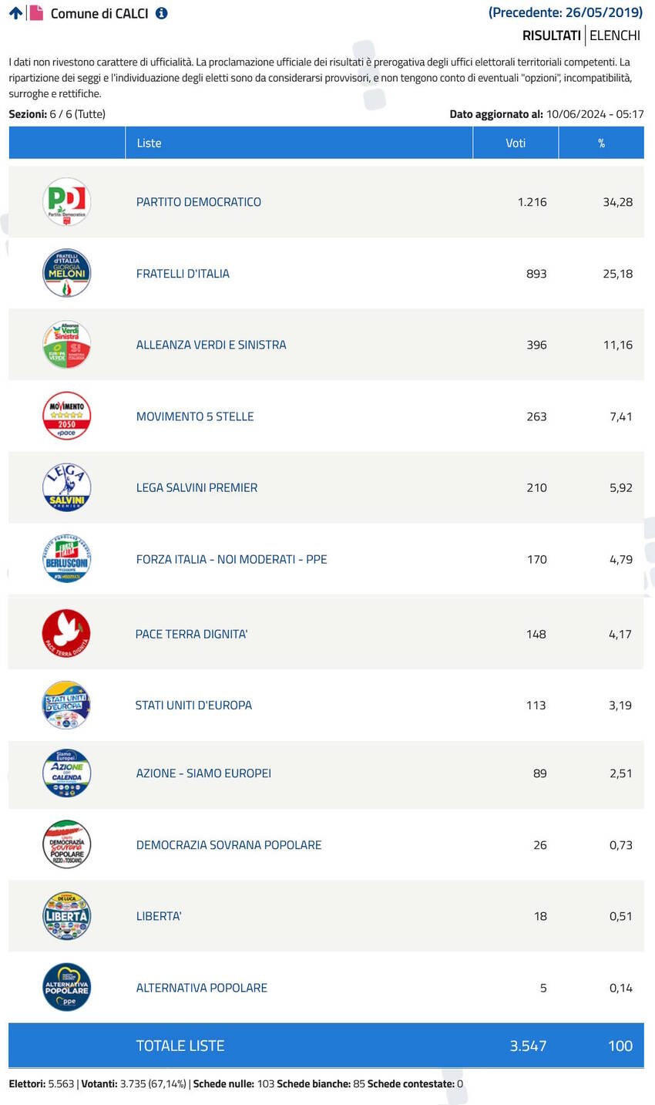The image size is (655, 1105).
Task: Switch to the ELENCHI tab
Action: tap(615, 35)
